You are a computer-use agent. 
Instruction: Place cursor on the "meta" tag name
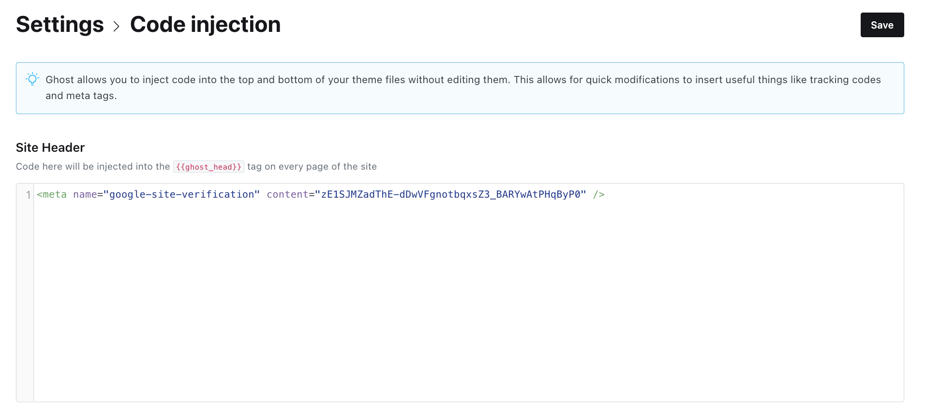point(54,195)
